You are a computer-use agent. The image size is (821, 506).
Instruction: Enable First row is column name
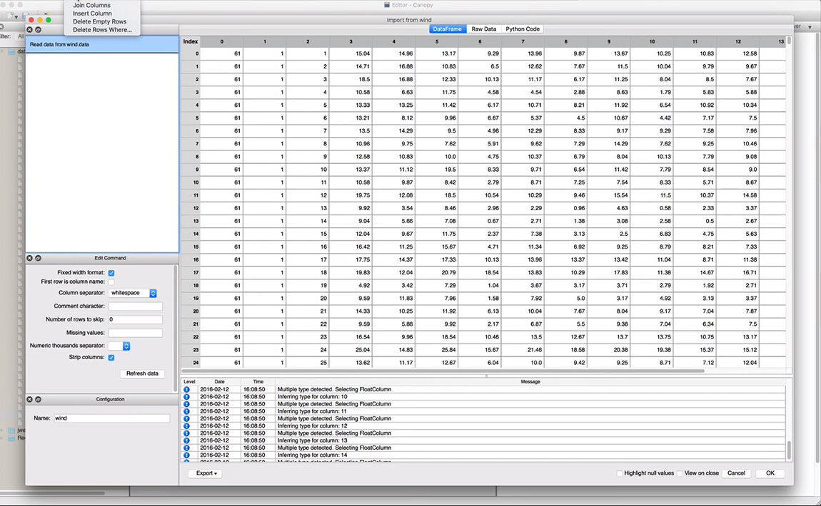[x=111, y=282]
